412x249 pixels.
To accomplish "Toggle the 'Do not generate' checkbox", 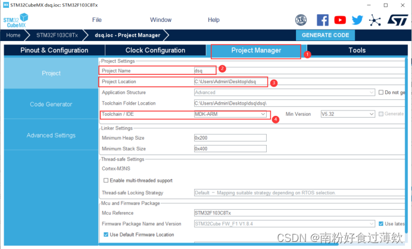I will pyautogui.click(x=380, y=92).
